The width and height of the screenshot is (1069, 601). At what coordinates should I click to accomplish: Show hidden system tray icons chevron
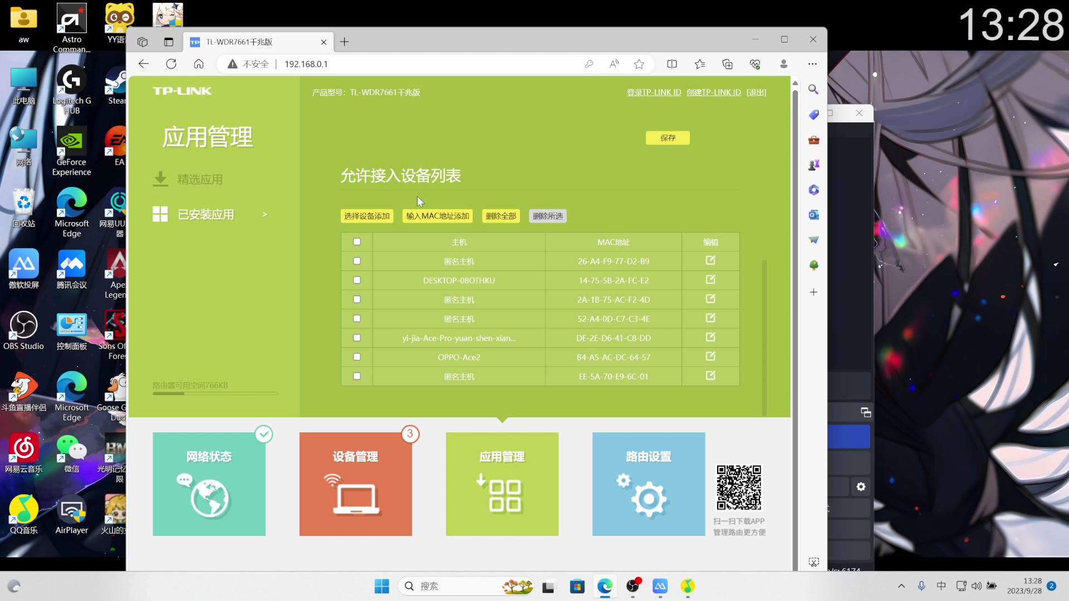click(x=901, y=586)
